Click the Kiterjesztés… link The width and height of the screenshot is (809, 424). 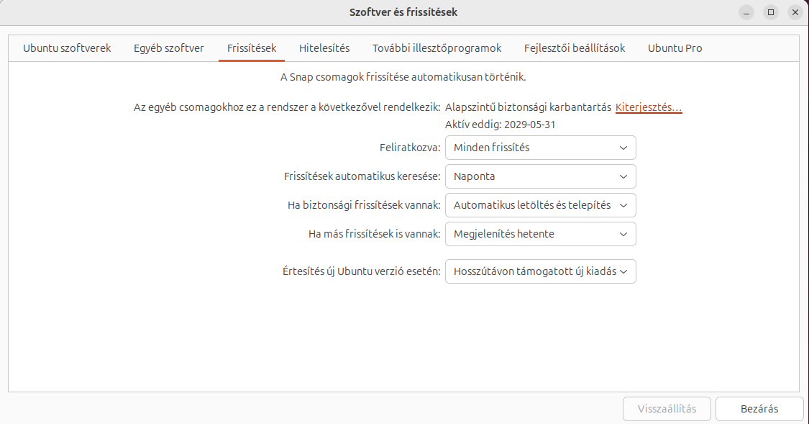(649, 107)
